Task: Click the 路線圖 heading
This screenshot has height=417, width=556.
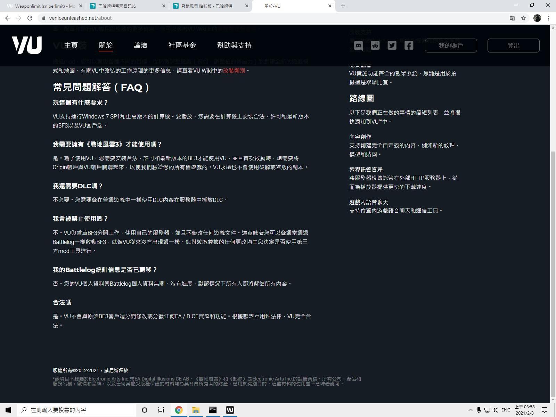Action: [x=361, y=98]
